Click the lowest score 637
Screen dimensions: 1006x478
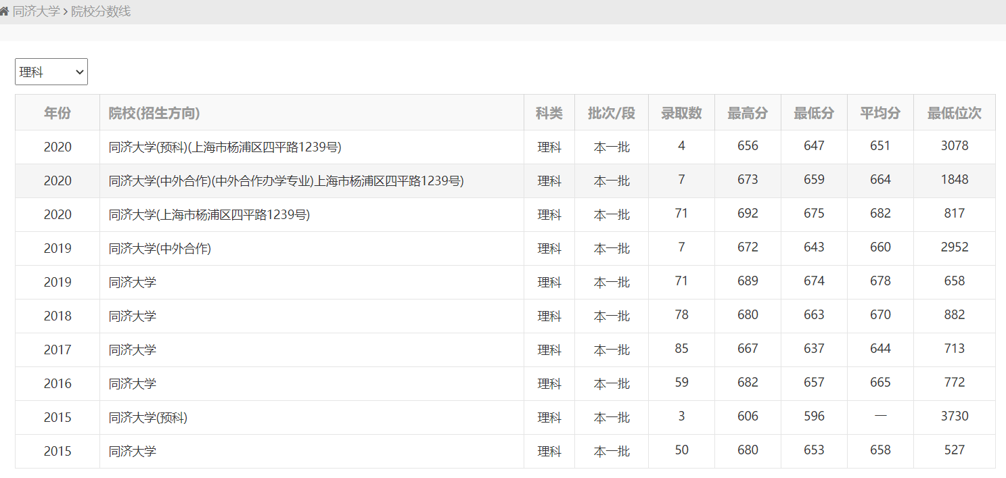click(814, 348)
